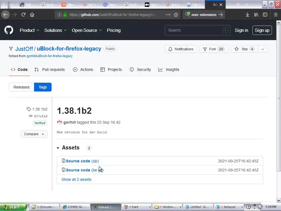Open the Security tab
Viewport: 281px width, 211px height.
pyautogui.click(x=140, y=70)
